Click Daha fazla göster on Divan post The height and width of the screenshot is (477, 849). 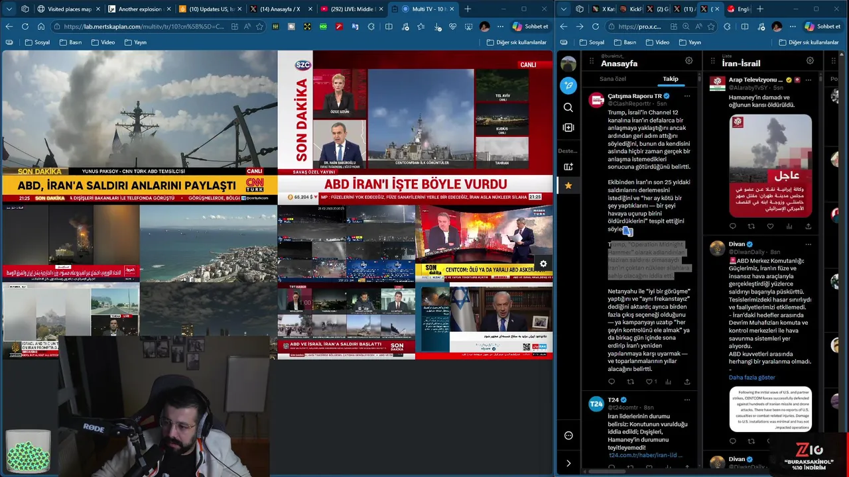click(751, 378)
